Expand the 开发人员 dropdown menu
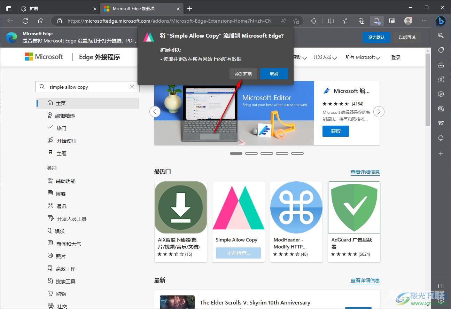The image size is (451, 309). coord(325,57)
